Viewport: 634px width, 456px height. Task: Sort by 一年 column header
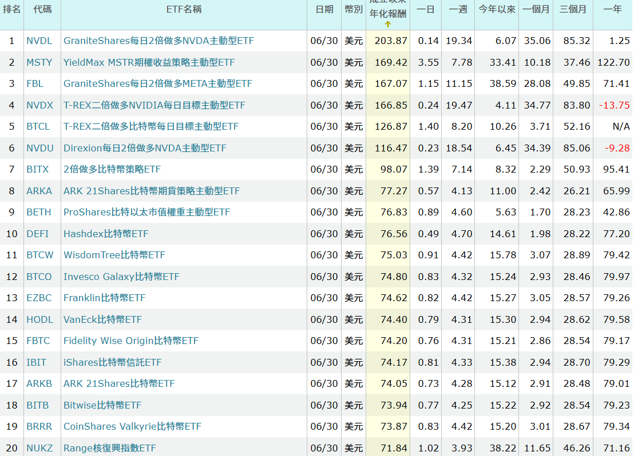[x=613, y=9]
